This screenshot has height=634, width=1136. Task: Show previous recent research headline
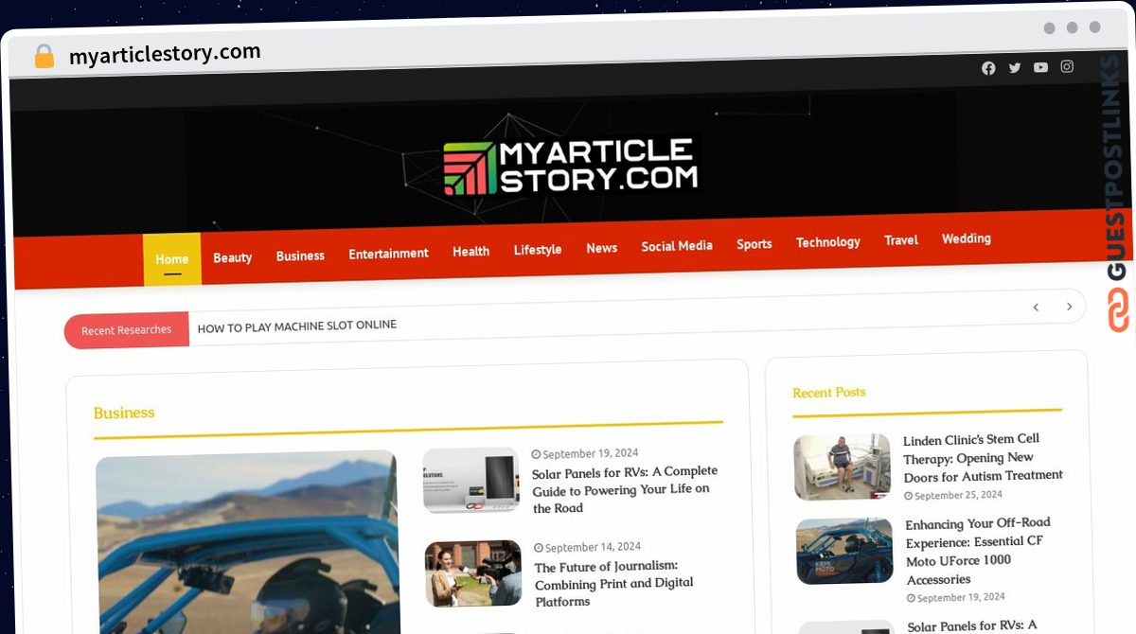(x=1036, y=307)
